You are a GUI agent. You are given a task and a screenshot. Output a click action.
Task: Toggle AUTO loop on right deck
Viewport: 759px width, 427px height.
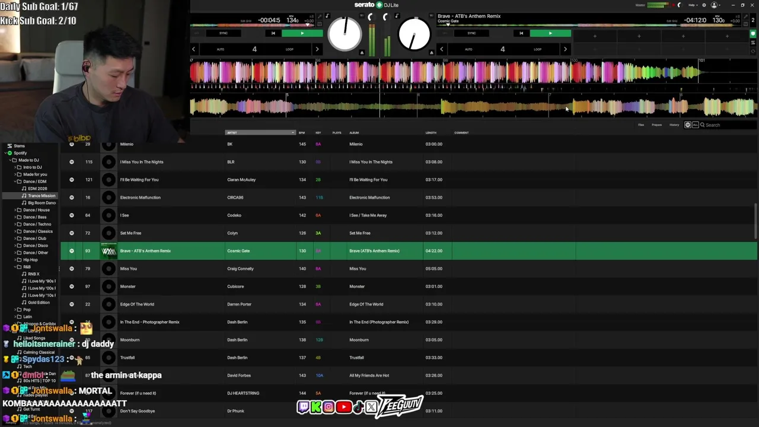point(468,49)
